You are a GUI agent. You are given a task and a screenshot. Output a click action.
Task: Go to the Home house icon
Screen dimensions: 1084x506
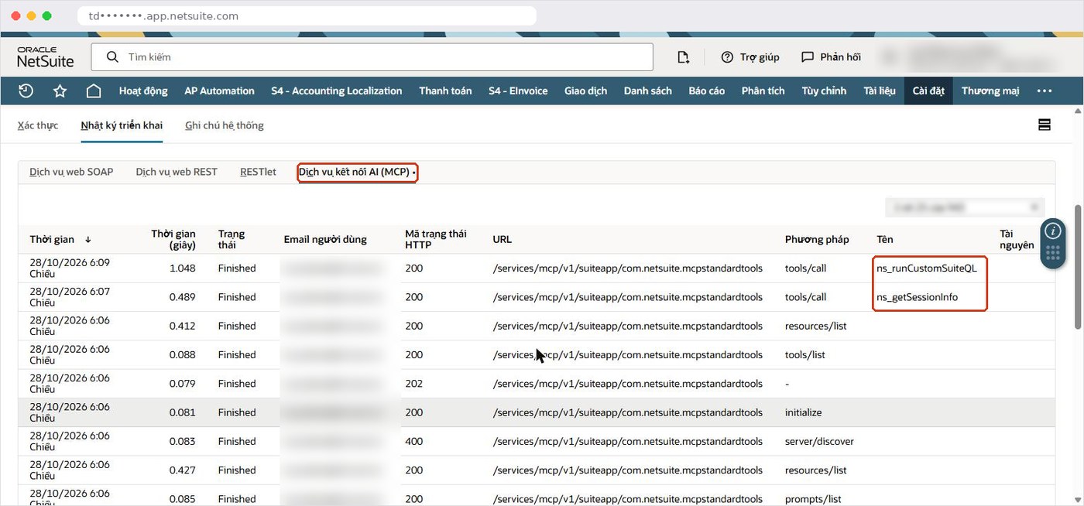[94, 91]
